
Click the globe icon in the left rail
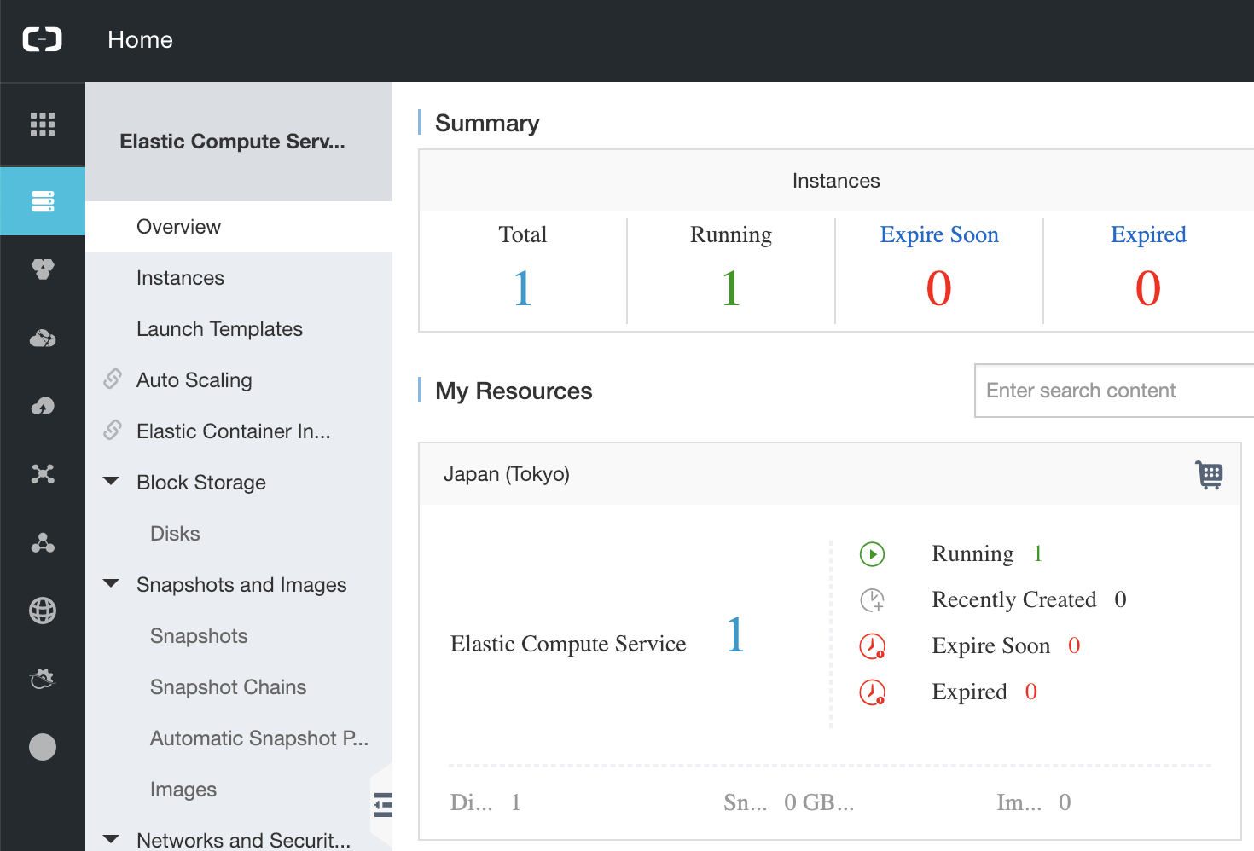click(x=43, y=611)
